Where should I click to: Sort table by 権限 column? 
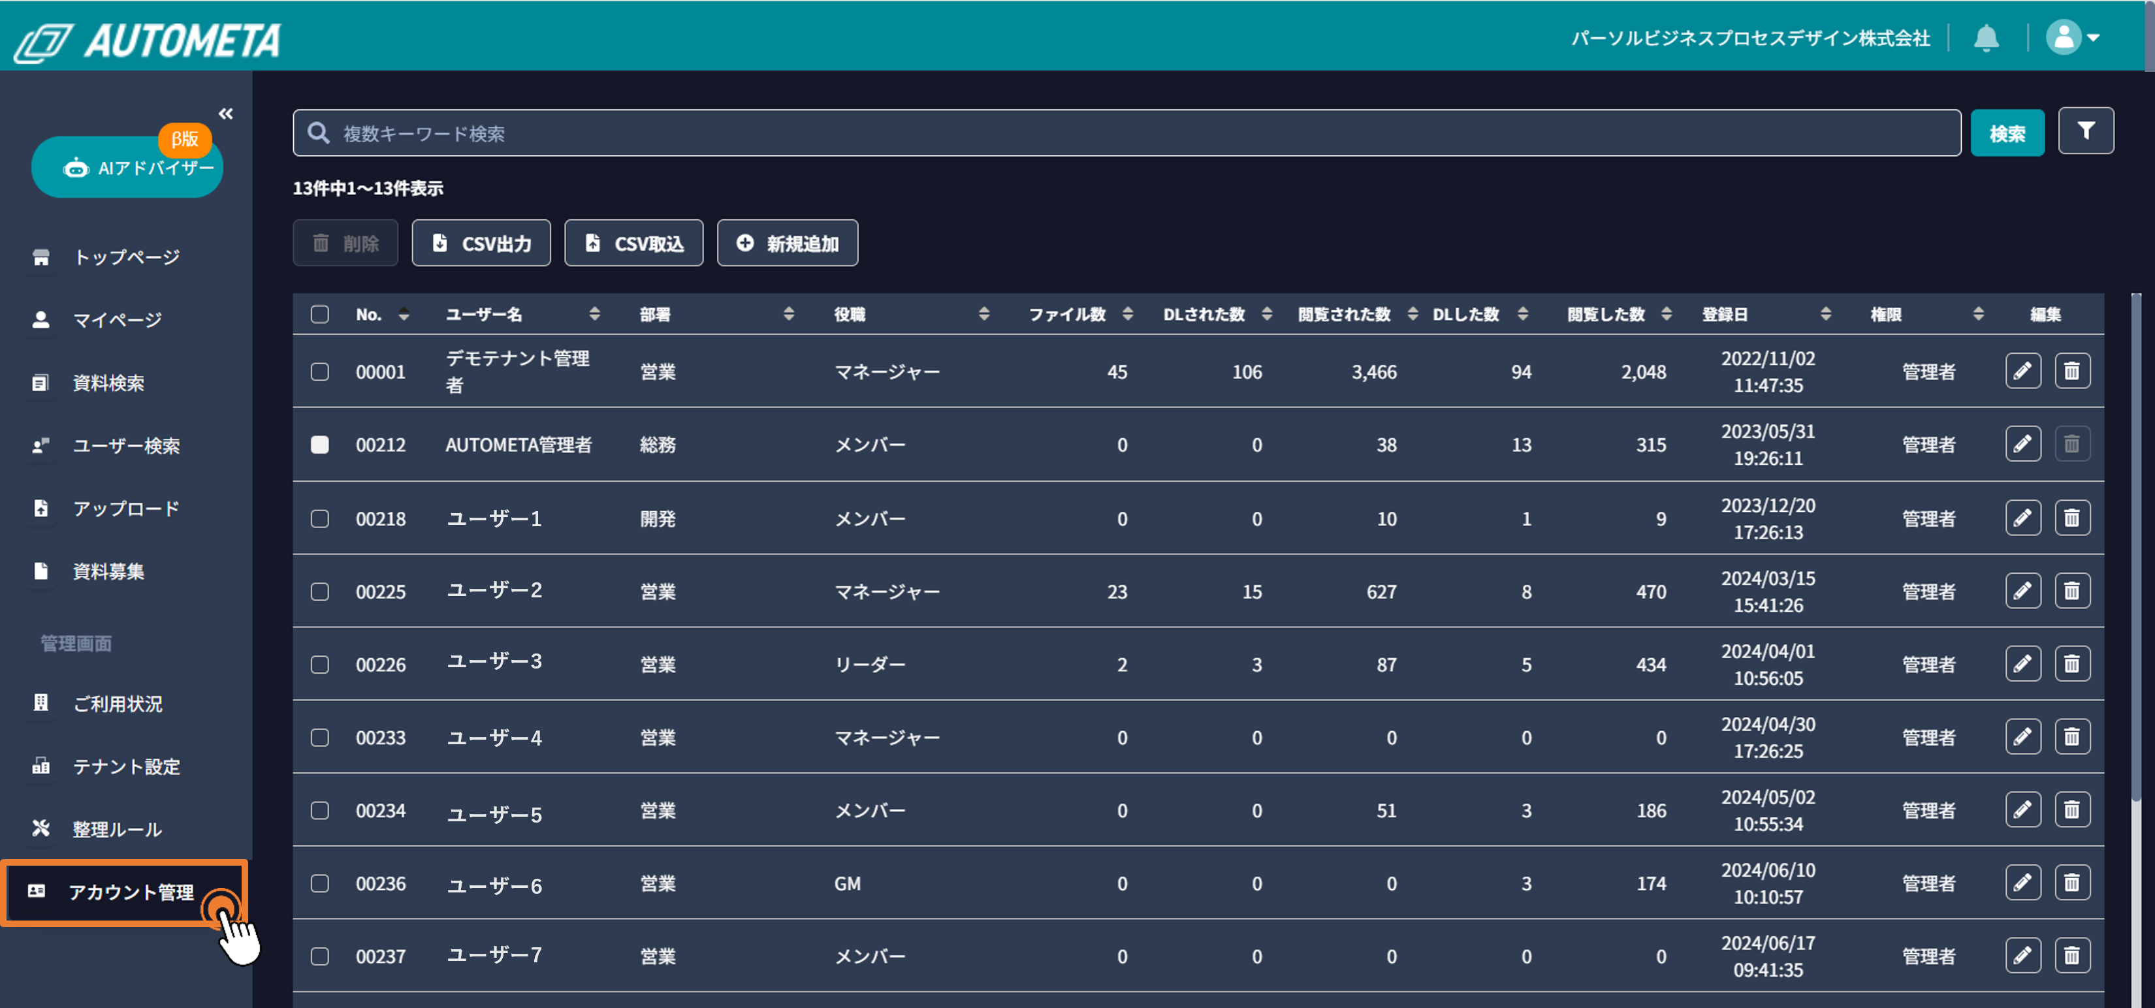click(1979, 313)
